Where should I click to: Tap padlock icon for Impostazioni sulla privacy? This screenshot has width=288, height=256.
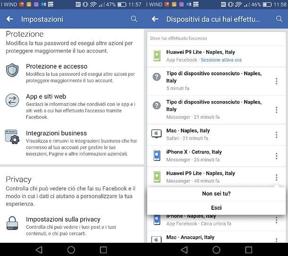click(12, 223)
